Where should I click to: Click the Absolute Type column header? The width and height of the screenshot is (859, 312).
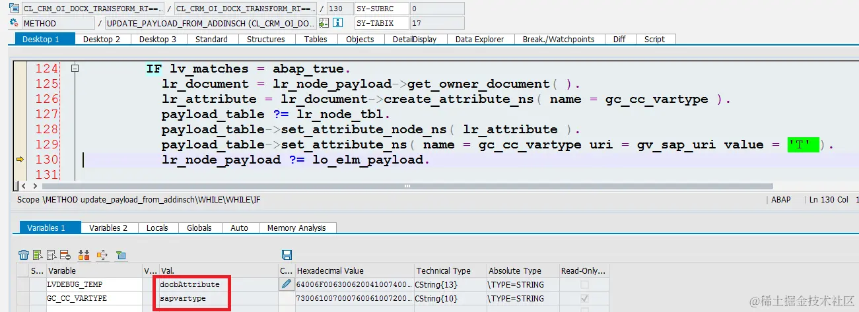click(522, 270)
